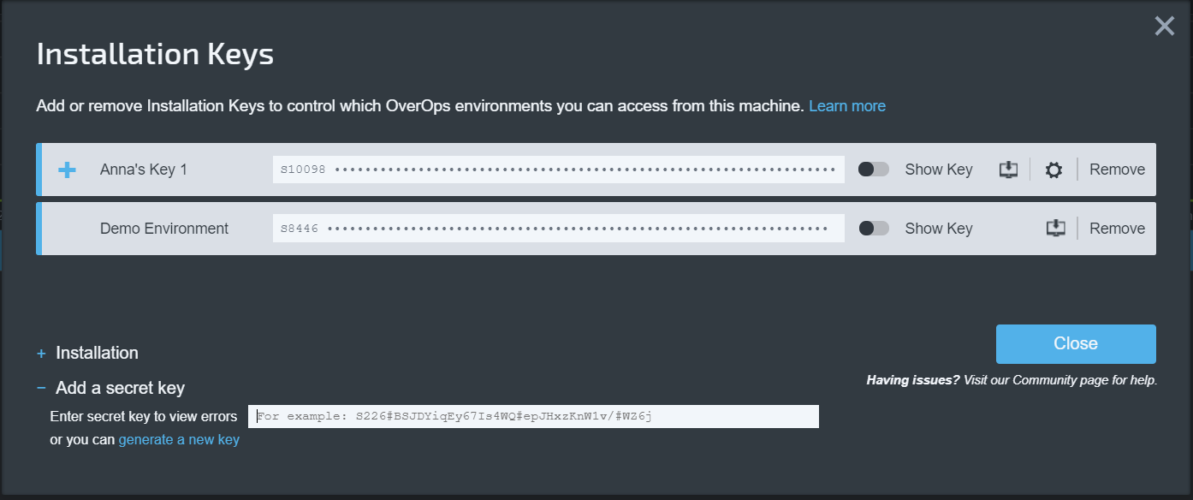Toggle Show Key for Demo Environment
Image resolution: width=1193 pixels, height=500 pixels.
pos(874,228)
